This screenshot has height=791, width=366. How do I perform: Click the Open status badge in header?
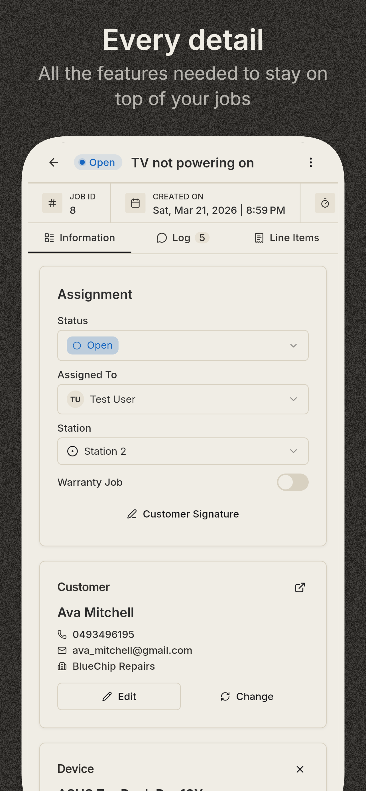98,162
